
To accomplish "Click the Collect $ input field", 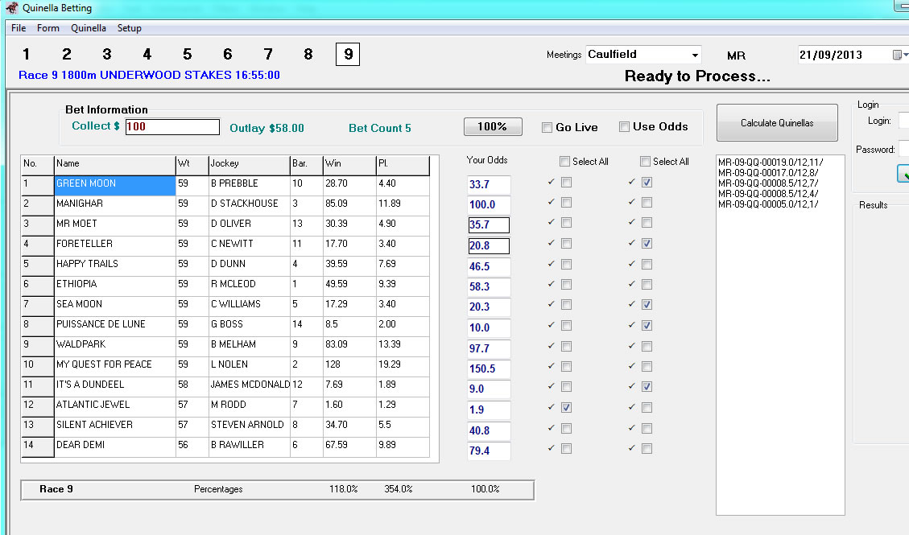I will pos(172,127).
